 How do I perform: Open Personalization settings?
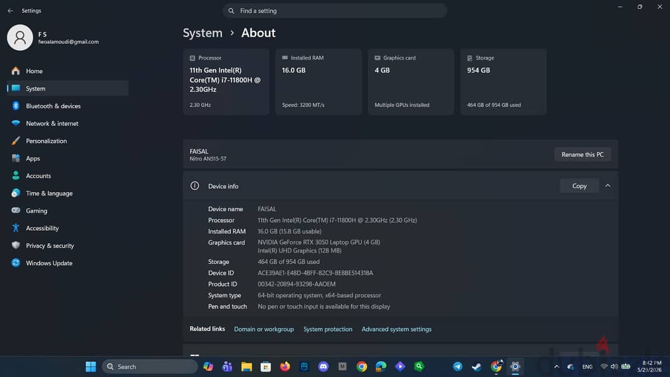click(67, 141)
